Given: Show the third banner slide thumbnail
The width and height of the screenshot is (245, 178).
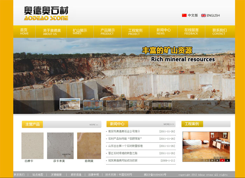Looking at the screenshot, I should coord(116,105).
